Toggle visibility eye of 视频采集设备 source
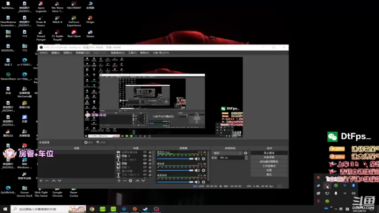Screen dimensions: 379x213 (x=145, y=152)
